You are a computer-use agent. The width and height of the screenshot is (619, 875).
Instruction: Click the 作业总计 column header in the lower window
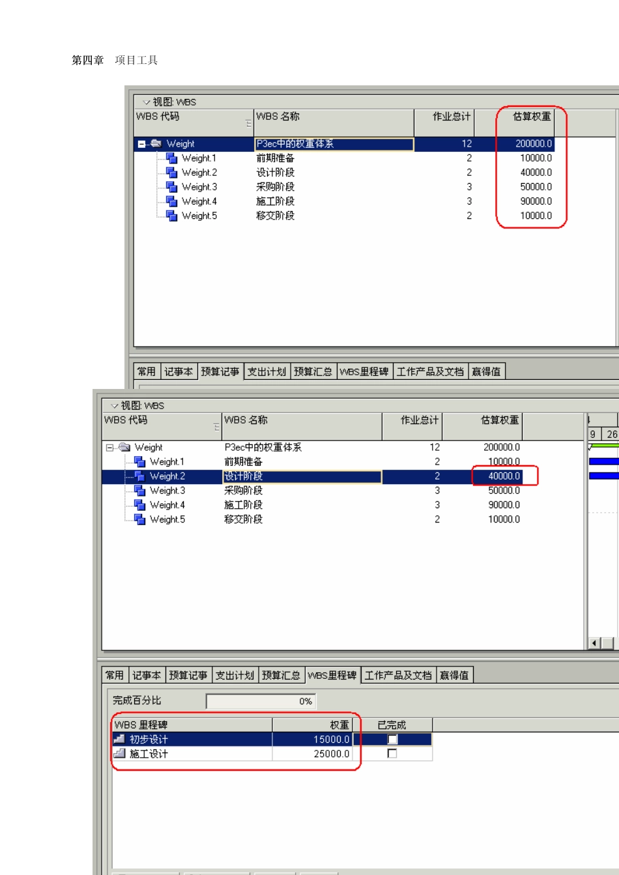coord(412,427)
